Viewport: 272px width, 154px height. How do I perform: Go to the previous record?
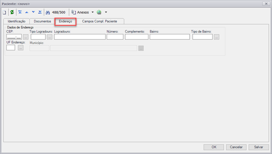tap(27, 12)
